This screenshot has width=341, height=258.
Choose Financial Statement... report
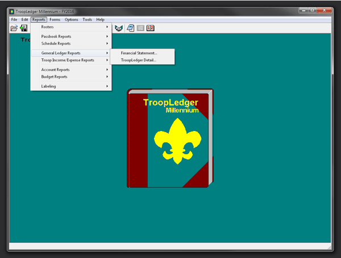[142, 53]
